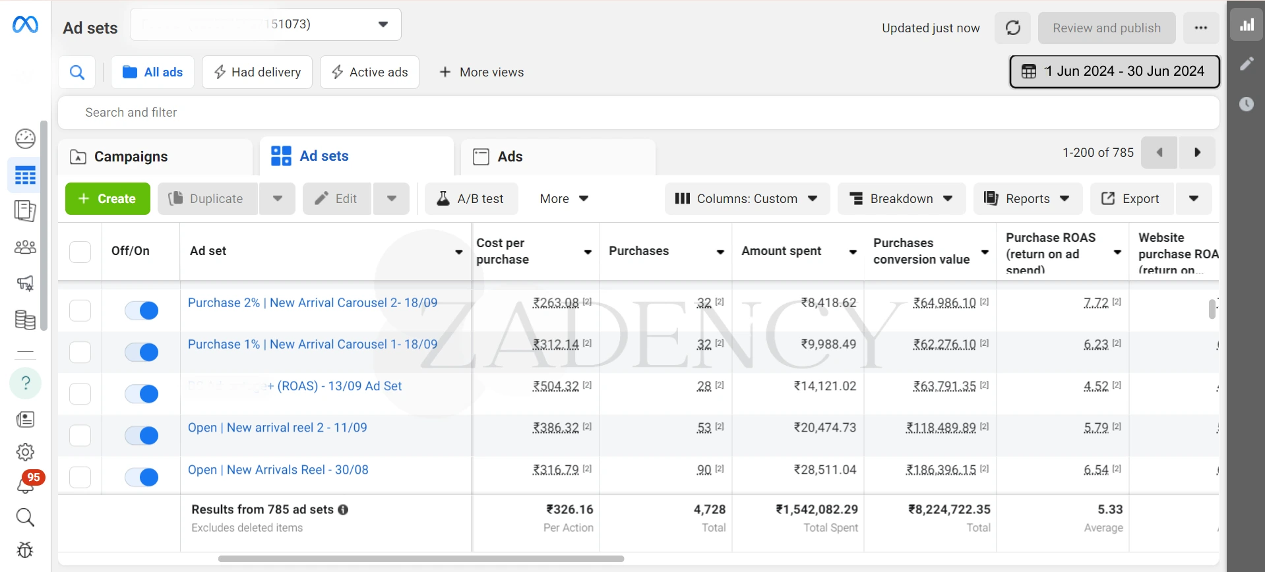The height and width of the screenshot is (572, 1265).
Task: Go to previous page of ad sets
Action: tap(1159, 153)
